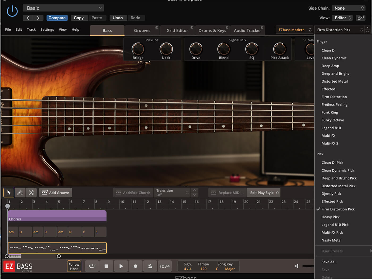The width and height of the screenshot is (372, 279).
Task: Click Replace MIDI button
Action: coord(227,192)
